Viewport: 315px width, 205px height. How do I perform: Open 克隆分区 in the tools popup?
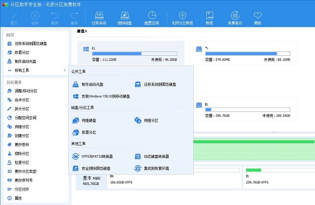pyautogui.click(x=146, y=120)
